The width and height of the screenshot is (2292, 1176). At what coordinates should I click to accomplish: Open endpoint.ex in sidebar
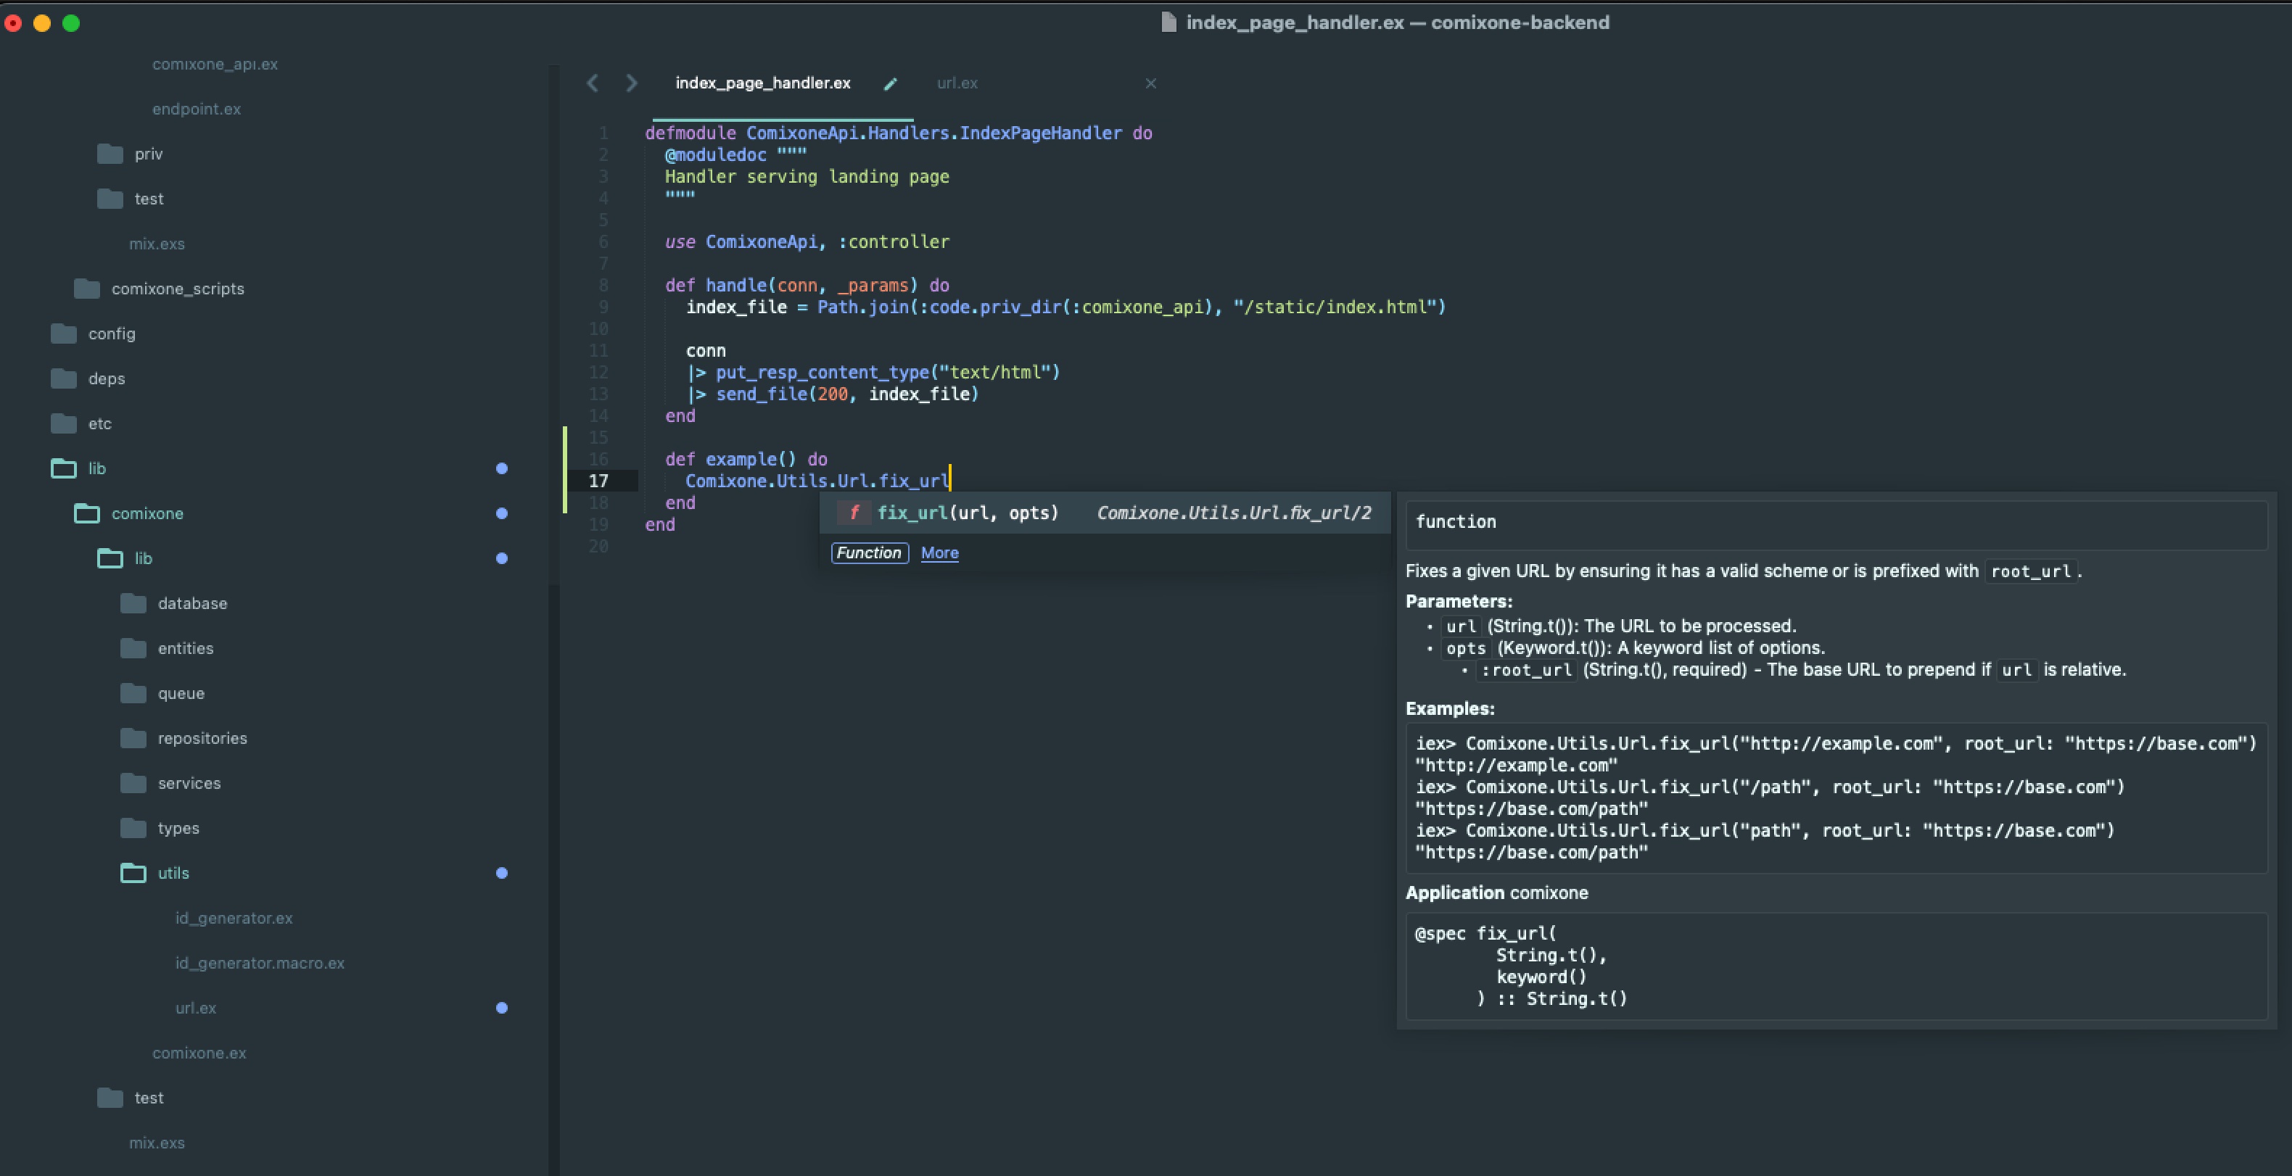[197, 109]
